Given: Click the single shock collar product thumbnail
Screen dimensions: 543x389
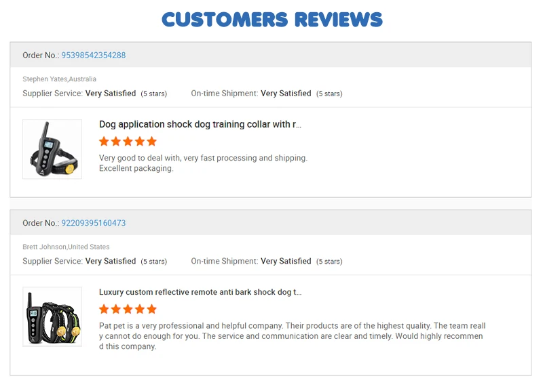Looking at the screenshot, I should [52, 149].
